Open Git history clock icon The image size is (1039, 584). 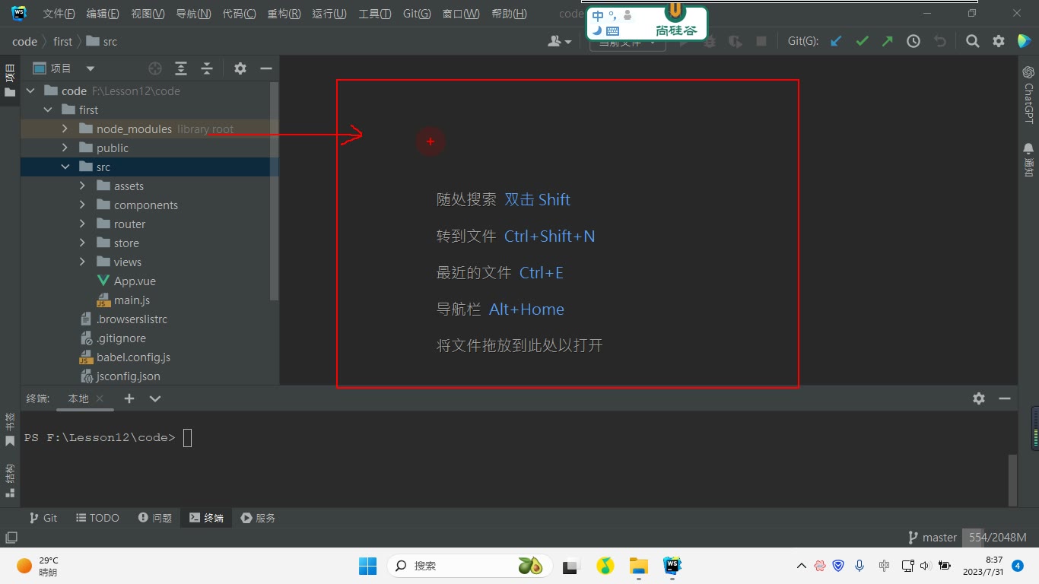pos(913,42)
